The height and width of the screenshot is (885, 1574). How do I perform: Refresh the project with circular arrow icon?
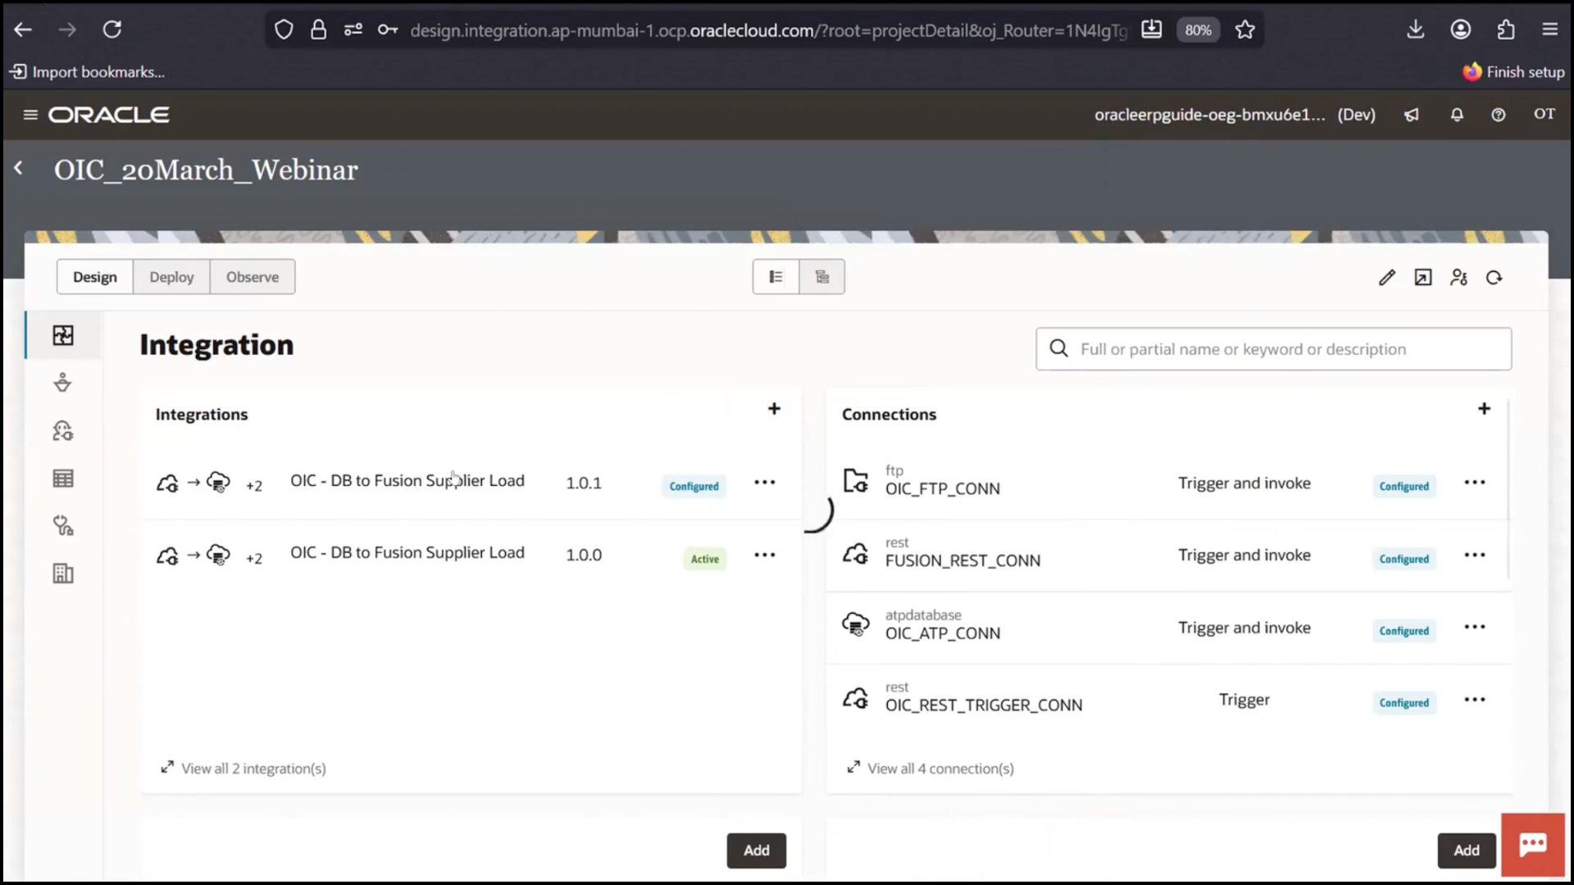[1494, 278]
